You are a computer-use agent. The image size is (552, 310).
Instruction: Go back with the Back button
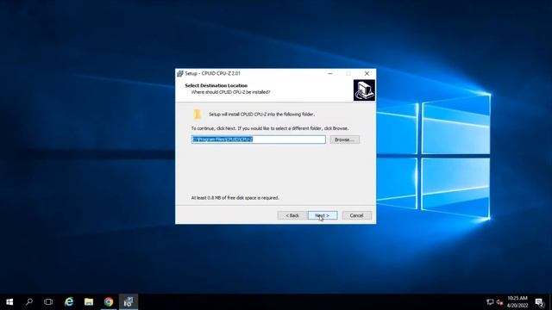click(x=292, y=215)
